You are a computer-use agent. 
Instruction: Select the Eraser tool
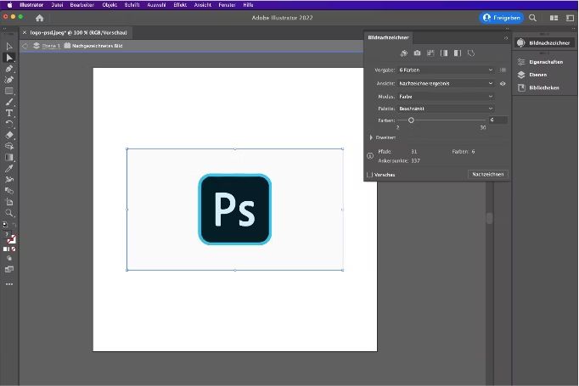9,135
